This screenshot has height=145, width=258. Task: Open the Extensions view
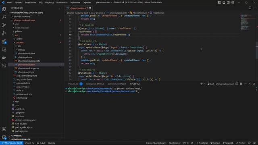pos(4,41)
